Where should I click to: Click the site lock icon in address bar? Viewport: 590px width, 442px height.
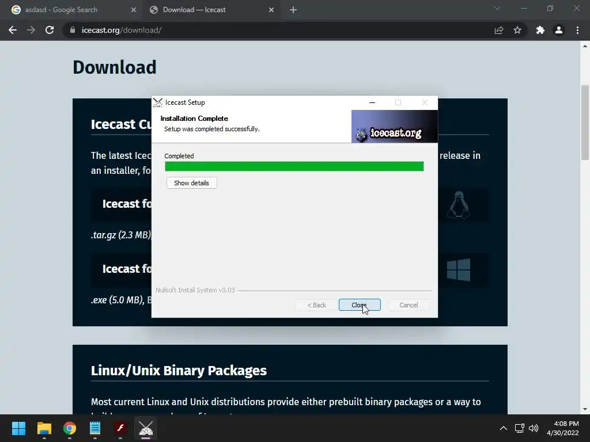[73, 30]
